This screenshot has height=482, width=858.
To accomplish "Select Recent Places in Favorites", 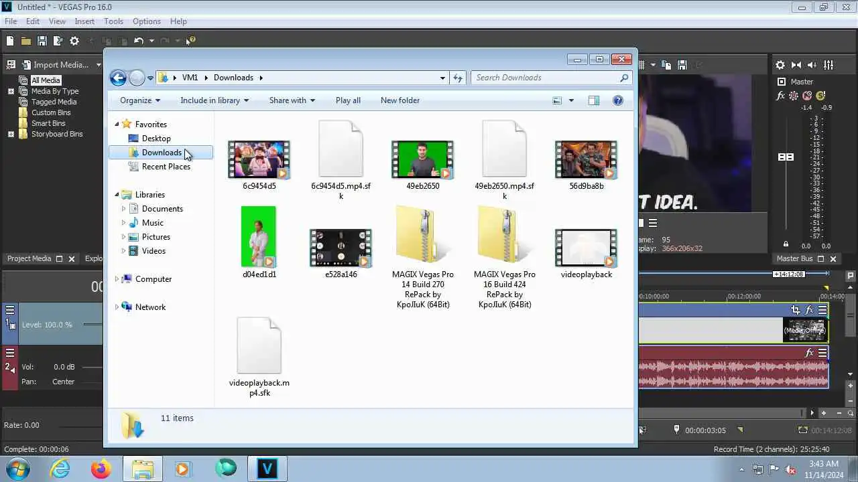I will [166, 167].
